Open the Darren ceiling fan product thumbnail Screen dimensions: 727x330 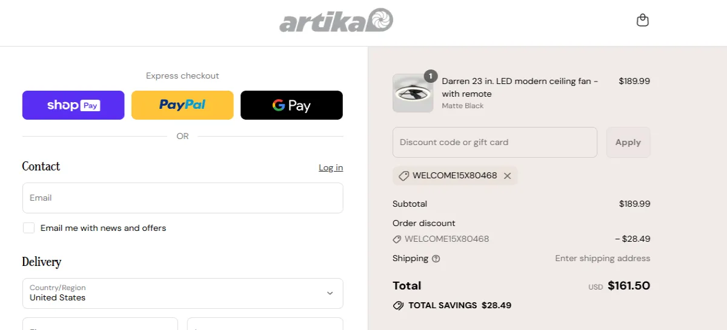click(413, 94)
